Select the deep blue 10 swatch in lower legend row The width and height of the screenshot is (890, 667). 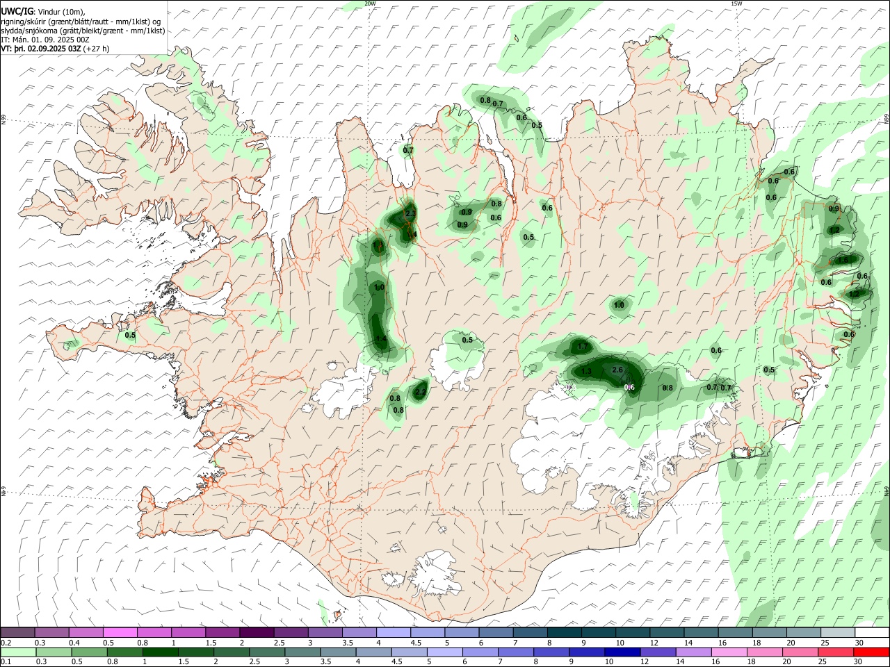pos(622,652)
